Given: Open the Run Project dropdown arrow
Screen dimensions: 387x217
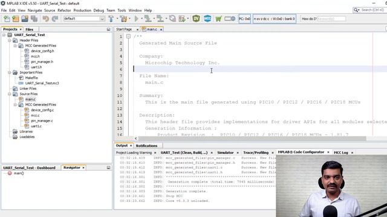Looking at the screenshot, I should pyautogui.click(x=141, y=19).
